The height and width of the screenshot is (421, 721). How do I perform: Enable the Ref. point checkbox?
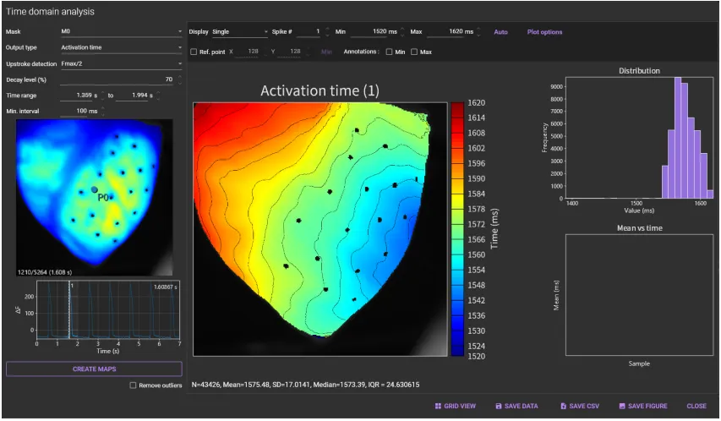tap(194, 52)
